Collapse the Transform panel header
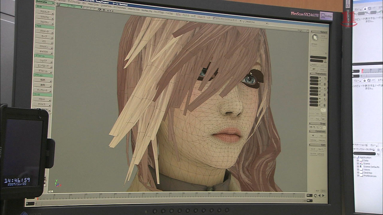This screenshot has width=383, height=215. coord(318,74)
